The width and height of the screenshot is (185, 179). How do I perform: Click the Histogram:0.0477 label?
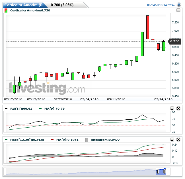[x=105, y=140]
